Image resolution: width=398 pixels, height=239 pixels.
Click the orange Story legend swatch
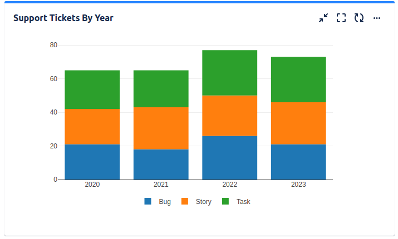[185, 202]
